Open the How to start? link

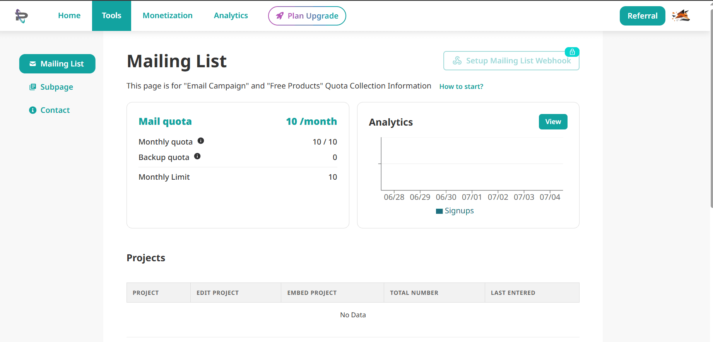(x=461, y=87)
